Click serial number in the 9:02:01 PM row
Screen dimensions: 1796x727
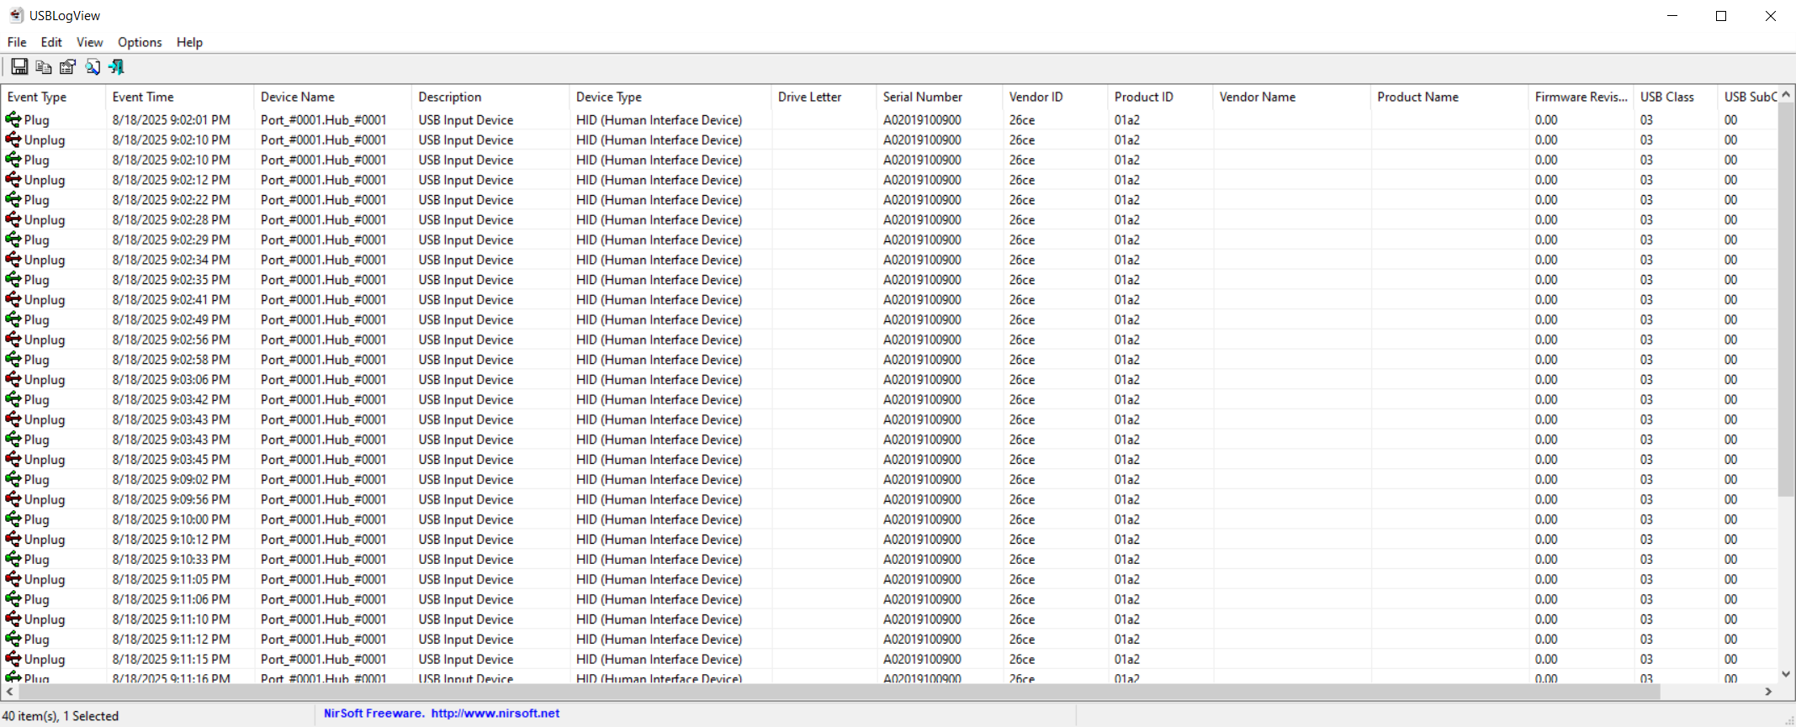point(922,119)
